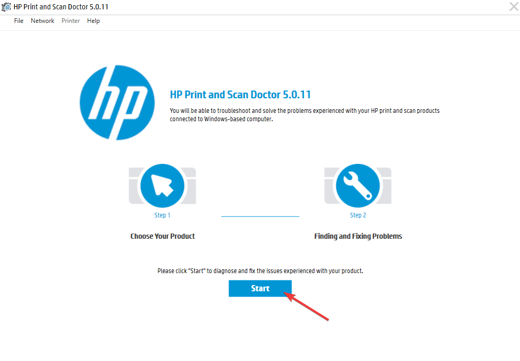Click the blue HP Print and Scan Doctor 5.0.11 heading

point(240,95)
